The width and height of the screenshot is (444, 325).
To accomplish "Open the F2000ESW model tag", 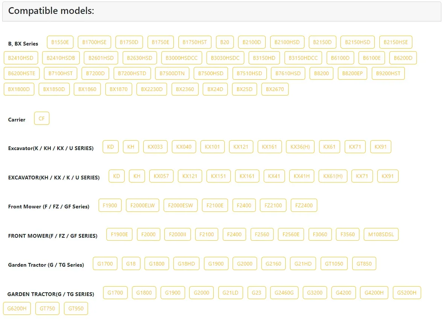I will pos(180,205).
